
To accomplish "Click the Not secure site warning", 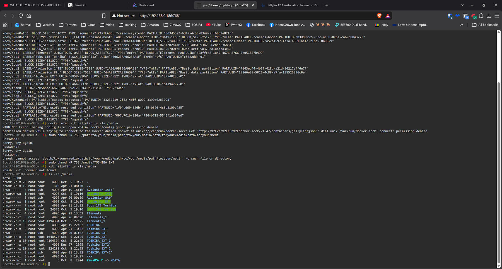I will pyautogui.click(x=123, y=16).
